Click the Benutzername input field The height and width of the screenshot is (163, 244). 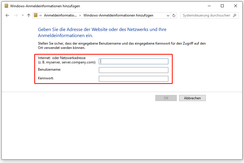134,70
